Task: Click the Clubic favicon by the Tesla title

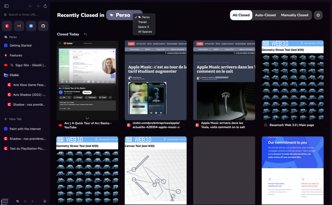Action: tap(197, 125)
